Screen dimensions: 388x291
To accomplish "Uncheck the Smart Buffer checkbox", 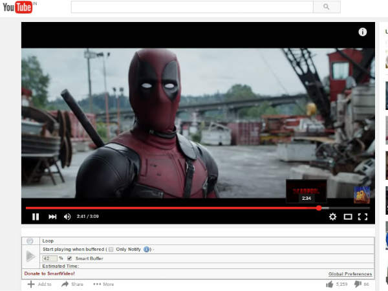I will pyautogui.click(x=70, y=259).
